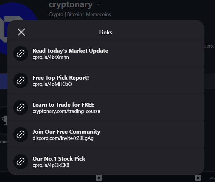Click the chain icon beside Read Today's Market Update
Screen dimensions: 215x182
click(x=21, y=53)
